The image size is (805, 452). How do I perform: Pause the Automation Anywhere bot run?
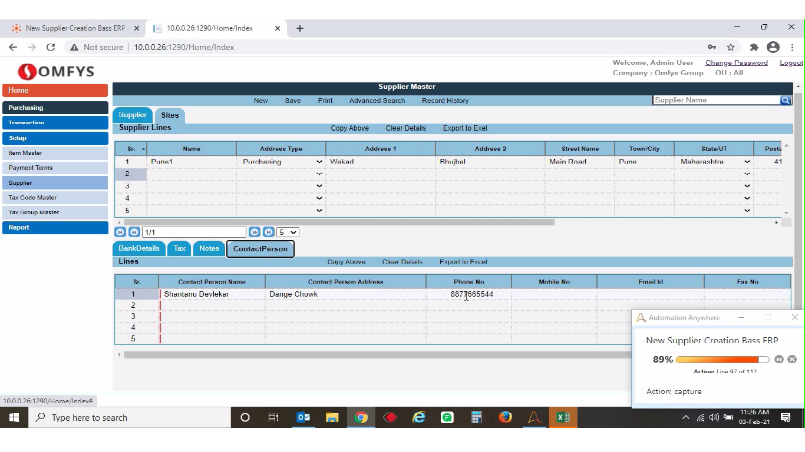779,359
